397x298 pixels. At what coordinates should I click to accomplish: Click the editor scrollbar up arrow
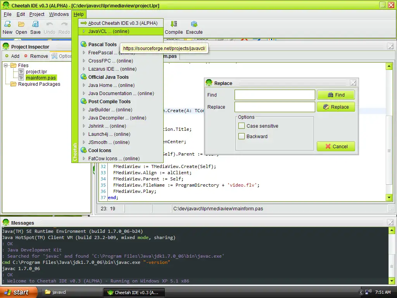click(x=389, y=66)
